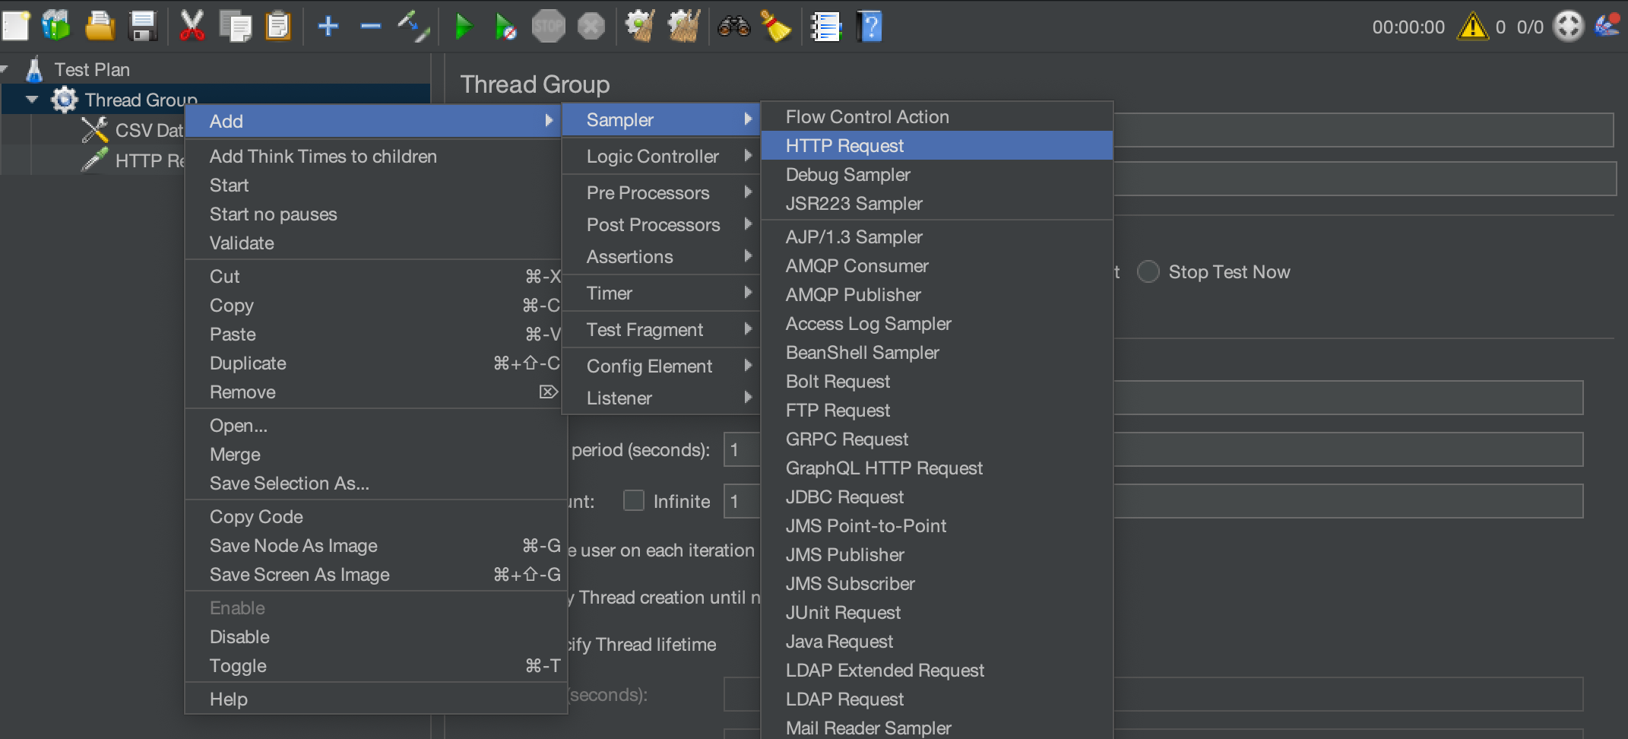Select Duplicate in the context menu
The image size is (1628, 739).
coord(374,363)
